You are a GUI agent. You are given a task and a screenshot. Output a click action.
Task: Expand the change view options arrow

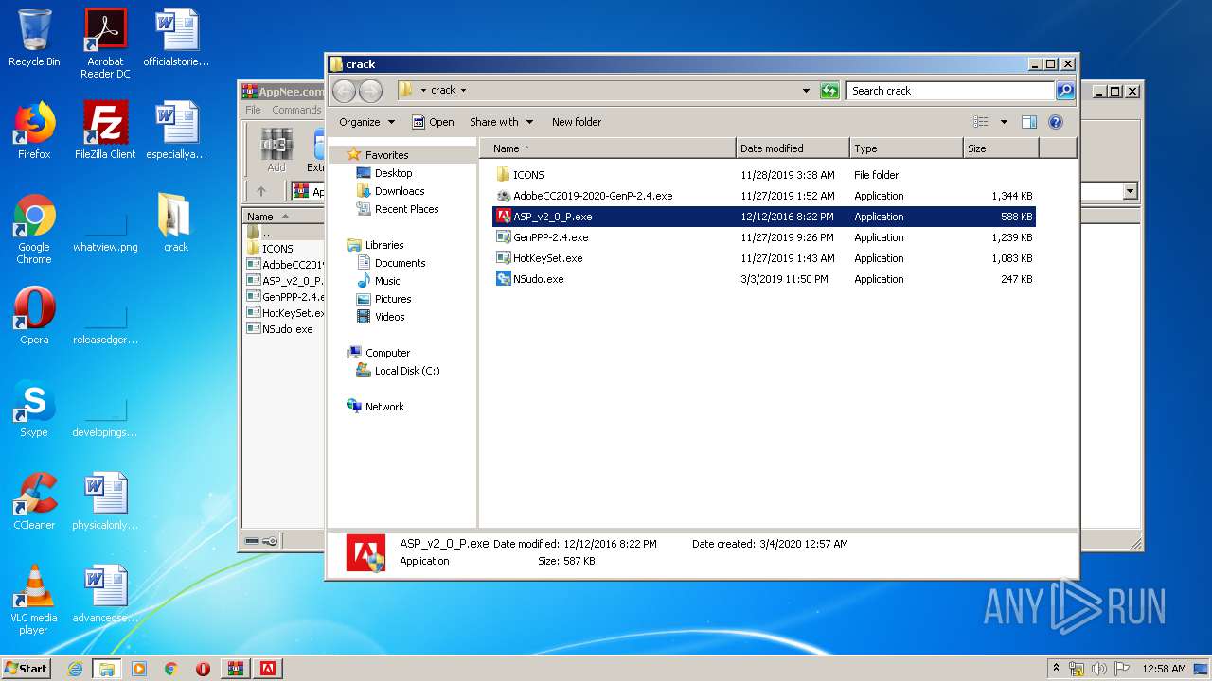point(1004,122)
